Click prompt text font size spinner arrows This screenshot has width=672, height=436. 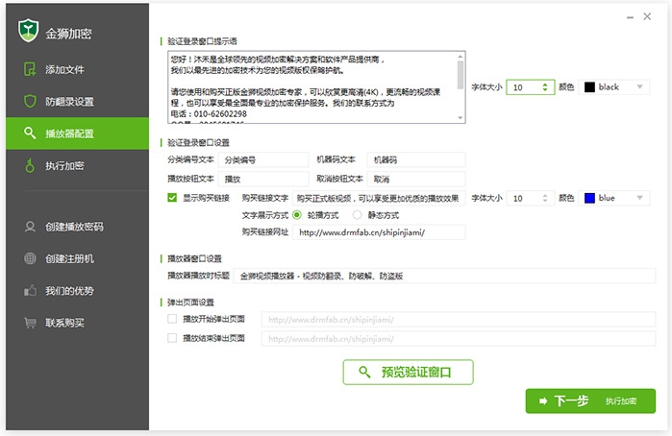pyautogui.click(x=545, y=87)
